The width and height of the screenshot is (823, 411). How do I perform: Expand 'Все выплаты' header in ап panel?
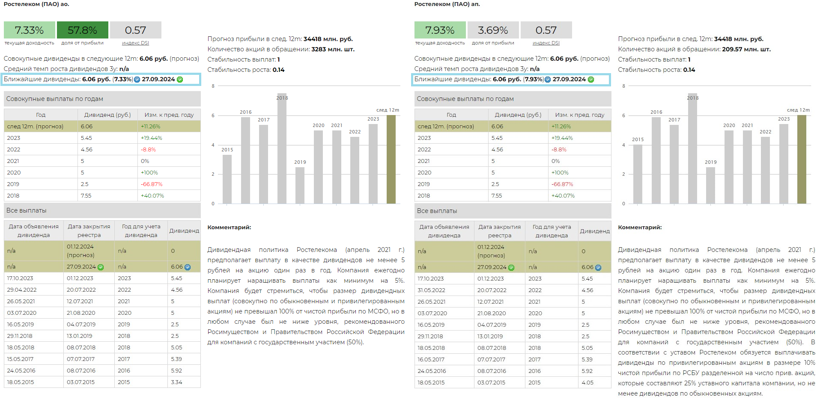point(513,211)
